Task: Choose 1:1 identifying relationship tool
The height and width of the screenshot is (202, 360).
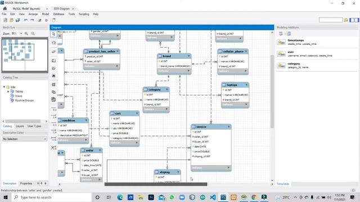Action: click(x=54, y=125)
